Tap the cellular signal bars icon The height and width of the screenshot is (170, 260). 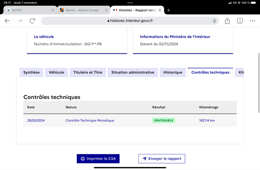click(x=230, y=3)
